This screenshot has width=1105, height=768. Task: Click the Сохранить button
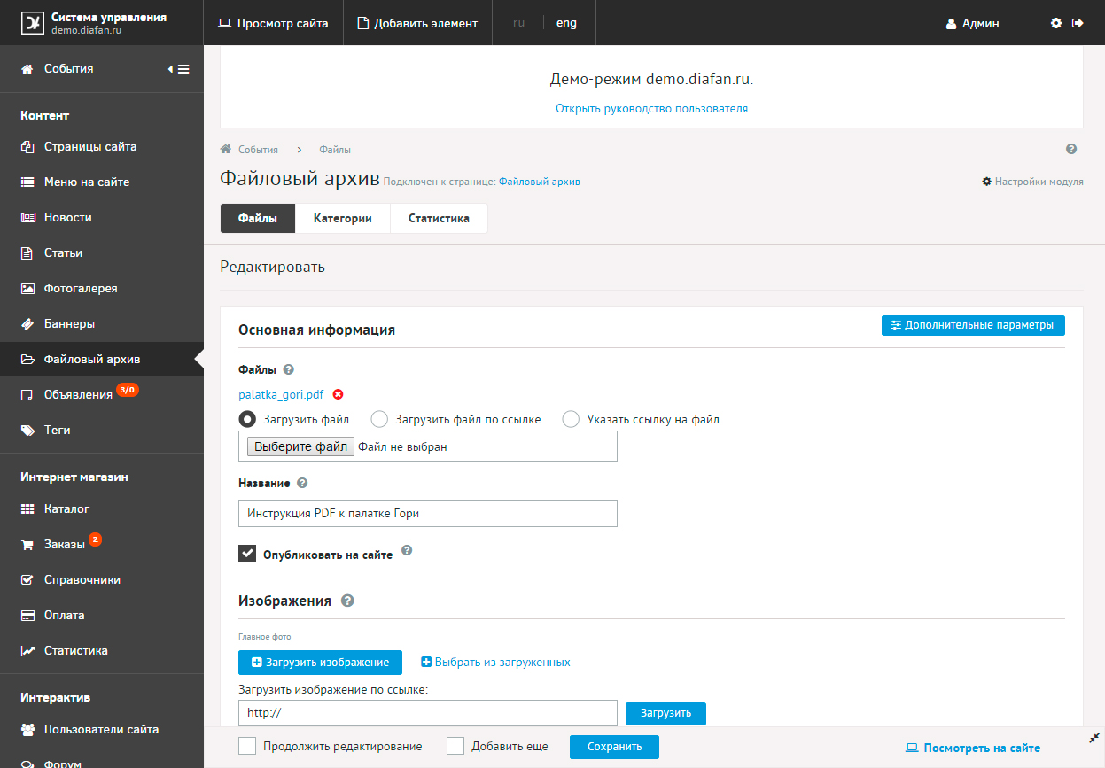coord(614,747)
